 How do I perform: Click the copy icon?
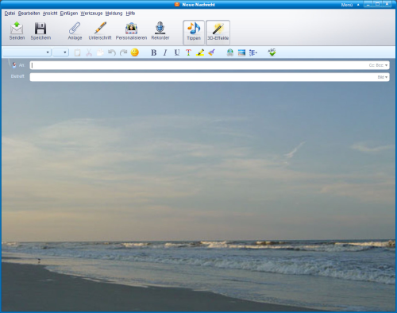tap(100, 52)
